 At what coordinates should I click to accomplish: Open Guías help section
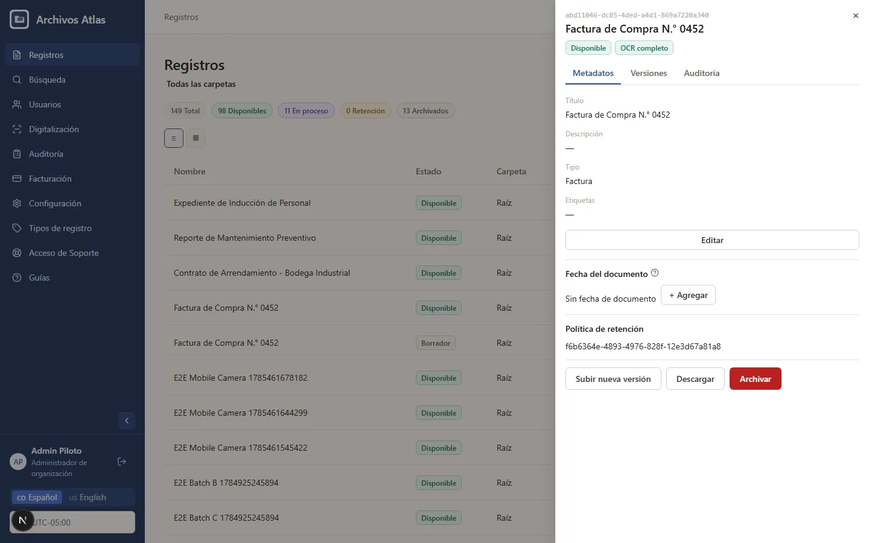[x=72, y=278]
